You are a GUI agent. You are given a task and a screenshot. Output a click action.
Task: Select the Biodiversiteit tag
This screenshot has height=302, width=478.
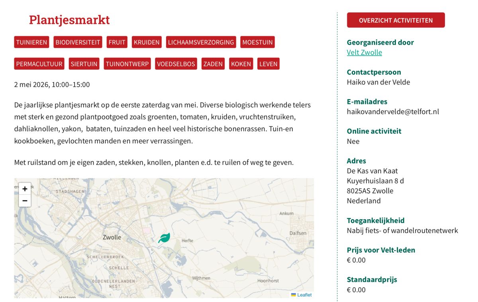(x=78, y=42)
